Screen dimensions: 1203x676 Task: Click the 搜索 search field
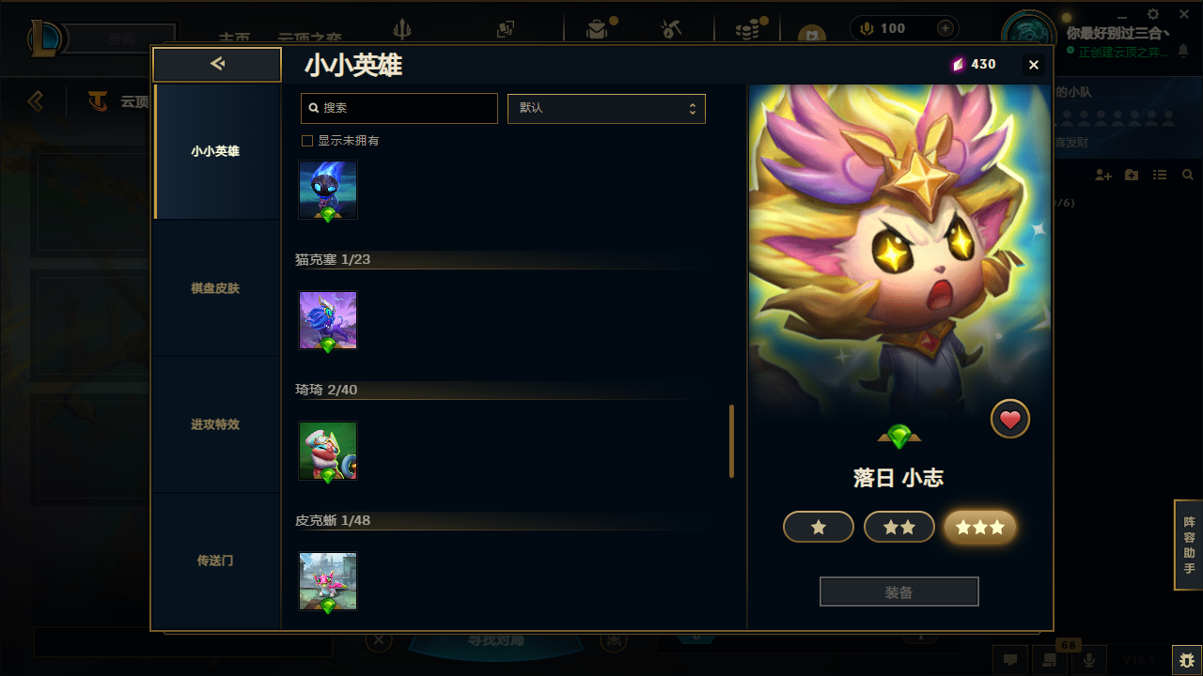coord(399,108)
